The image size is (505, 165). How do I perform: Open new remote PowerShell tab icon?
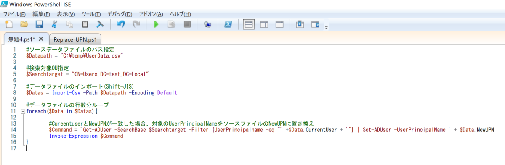tap(207, 24)
